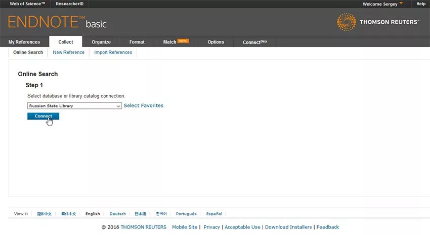Click the Step 1 heading
Screen dimensions: 430x235
[x=34, y=85]
